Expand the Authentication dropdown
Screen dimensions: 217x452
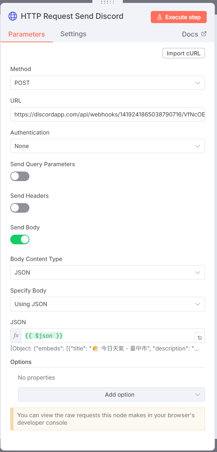108,146
